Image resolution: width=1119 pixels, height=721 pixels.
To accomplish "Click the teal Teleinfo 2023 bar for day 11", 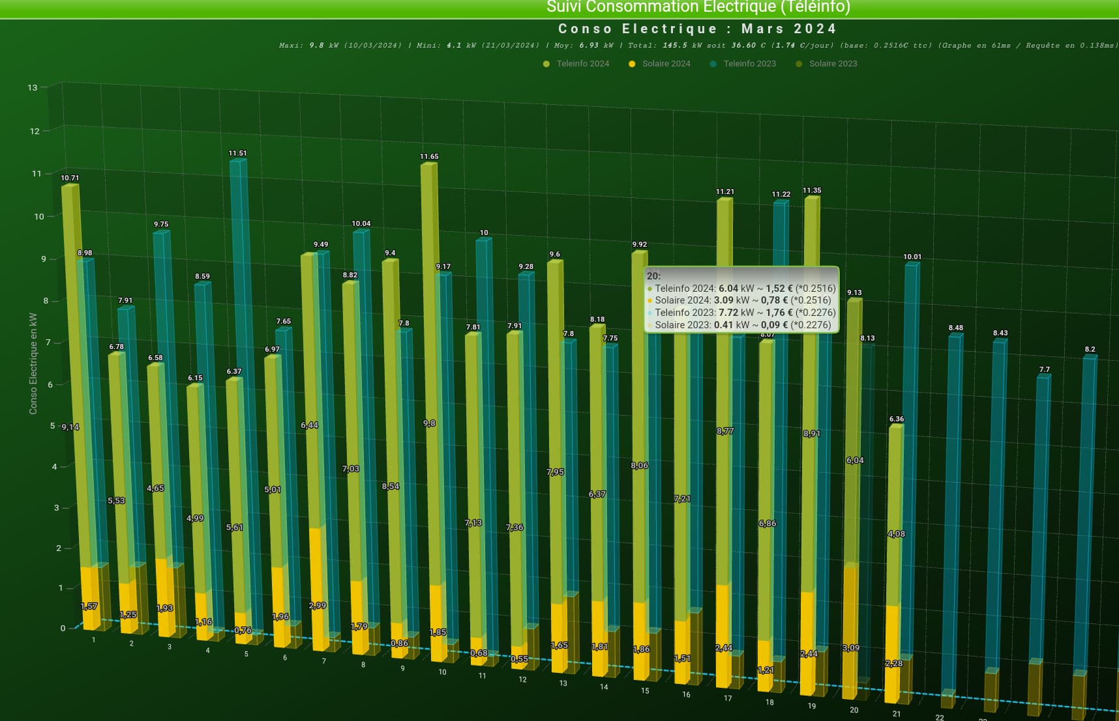I will click(x=486, y=391).
